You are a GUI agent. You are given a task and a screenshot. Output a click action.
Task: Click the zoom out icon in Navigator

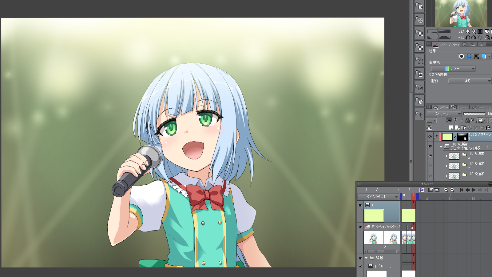pos(468,31)
